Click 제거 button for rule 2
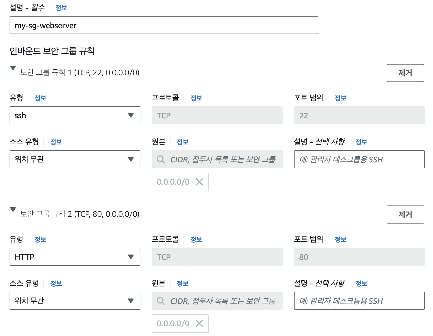This screenshot has width=433, height=336. (x=405, y=215)
